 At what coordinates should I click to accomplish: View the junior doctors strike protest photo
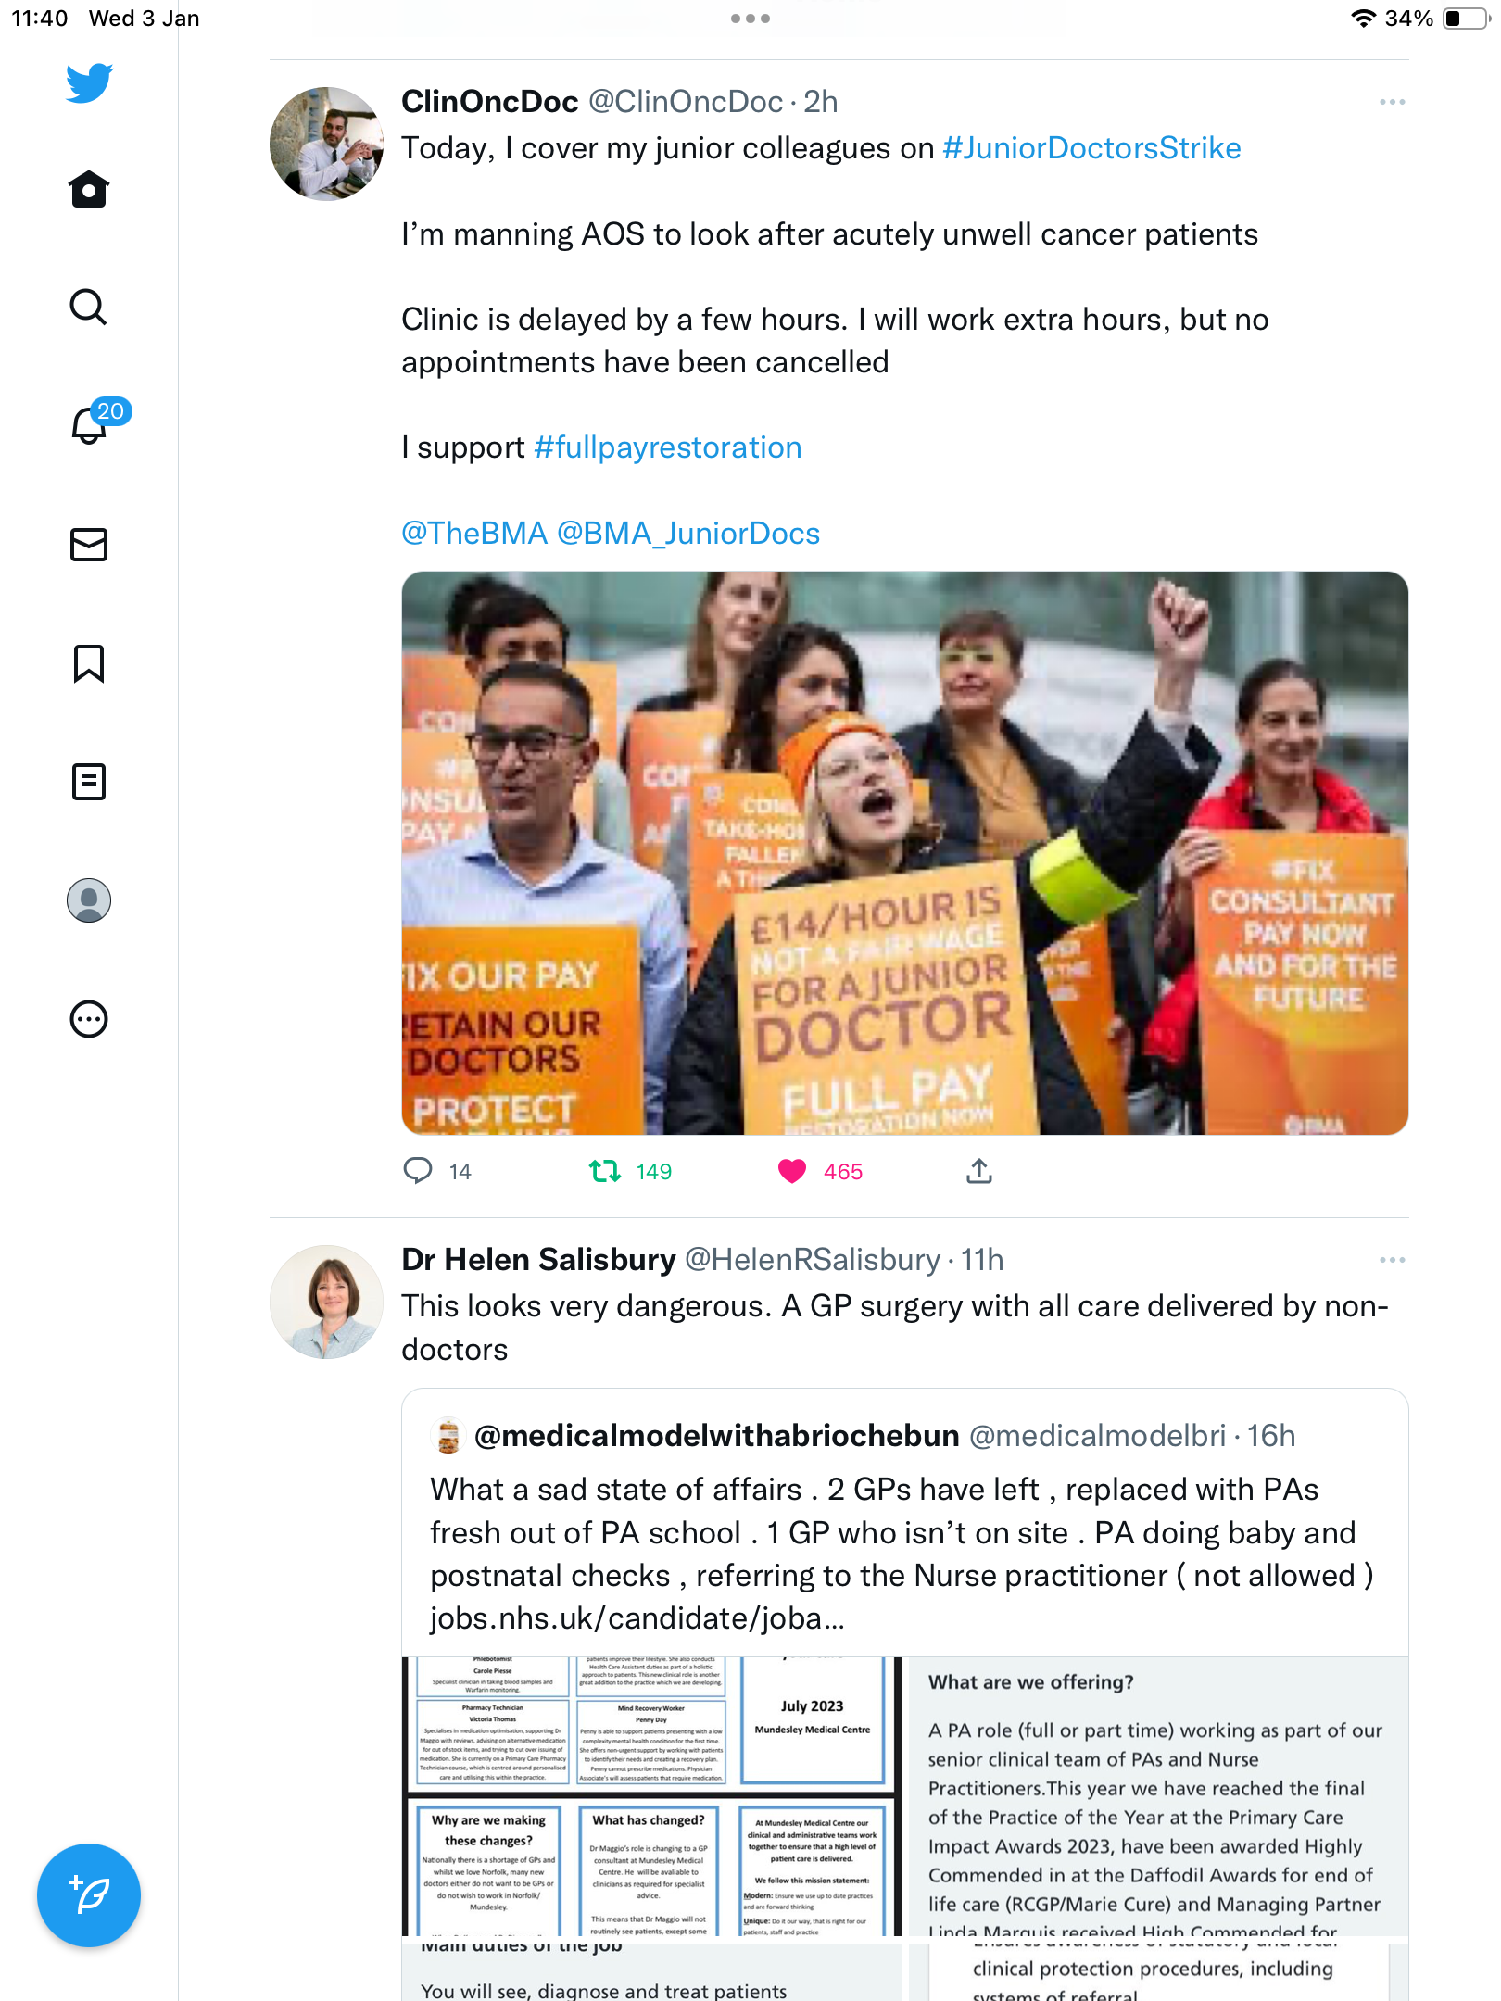(905, 853)
